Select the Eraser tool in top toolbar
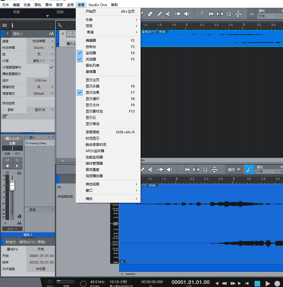283x287 pixels. [x=150, y=14]
